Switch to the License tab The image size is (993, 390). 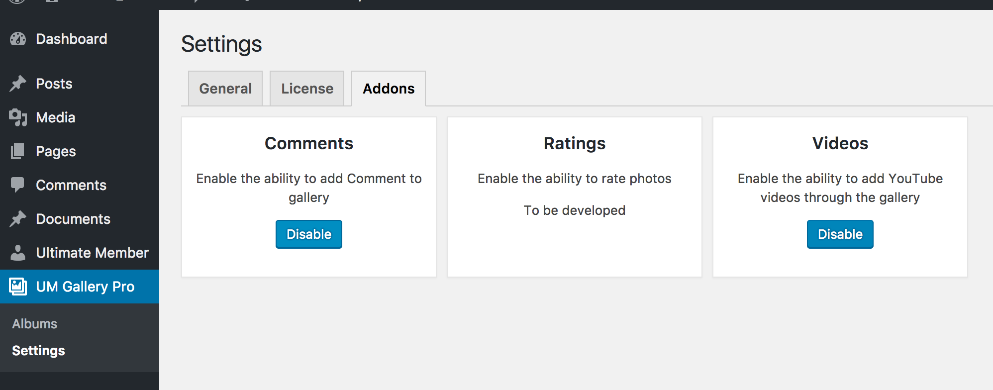click(307, 89)
